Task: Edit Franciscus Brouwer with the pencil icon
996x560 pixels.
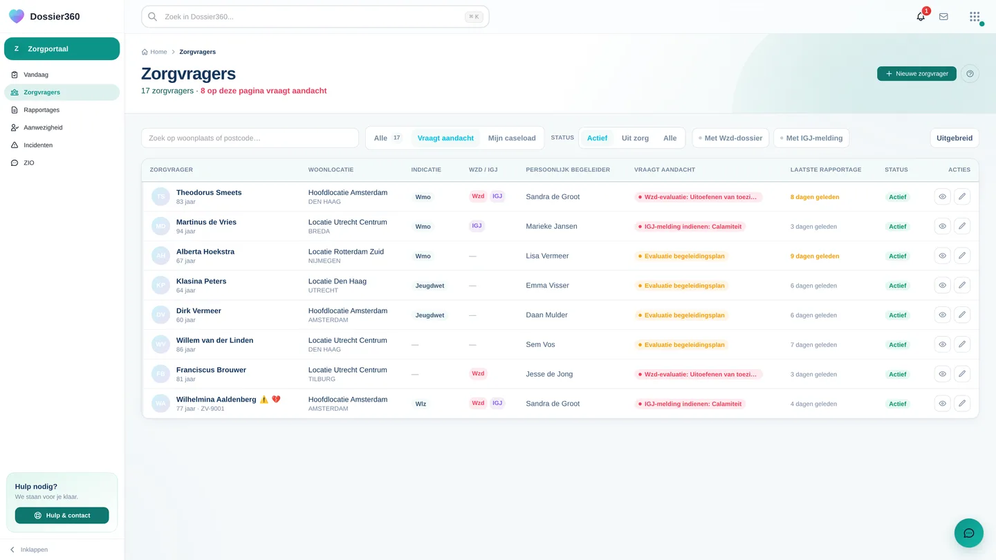Action: (961, 374)
